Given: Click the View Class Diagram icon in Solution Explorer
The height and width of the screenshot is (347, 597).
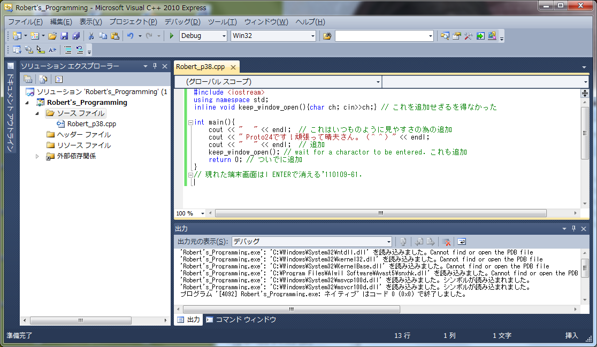Looking at the screenshot, I should (59, 79).
